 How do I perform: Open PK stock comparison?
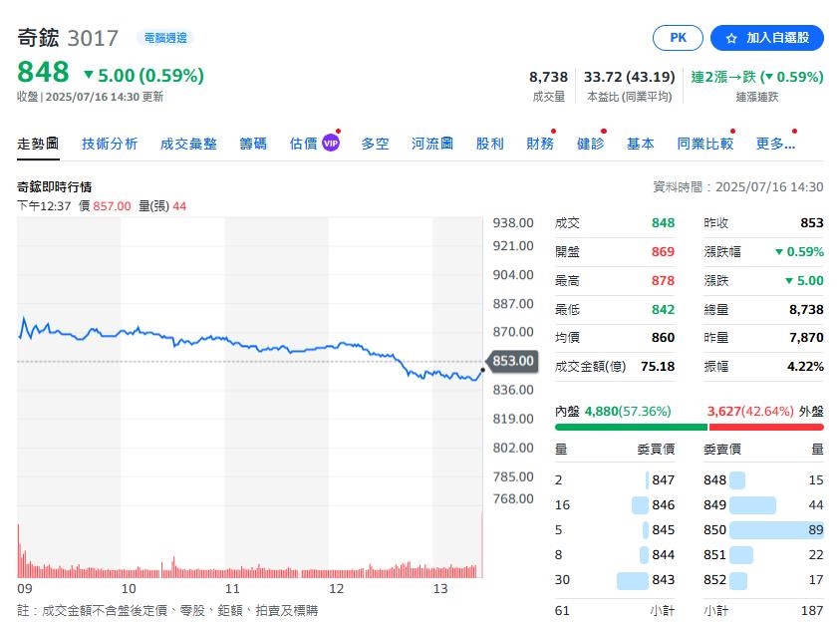click(678, 38)
